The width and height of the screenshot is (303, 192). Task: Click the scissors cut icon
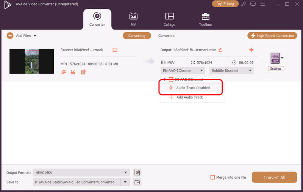pyautogui.click(x=73, y=72)
